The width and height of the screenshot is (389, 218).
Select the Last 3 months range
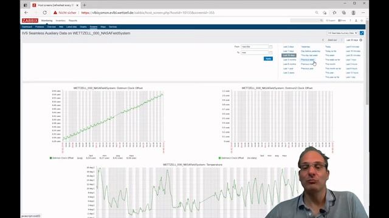coord(289,60)
